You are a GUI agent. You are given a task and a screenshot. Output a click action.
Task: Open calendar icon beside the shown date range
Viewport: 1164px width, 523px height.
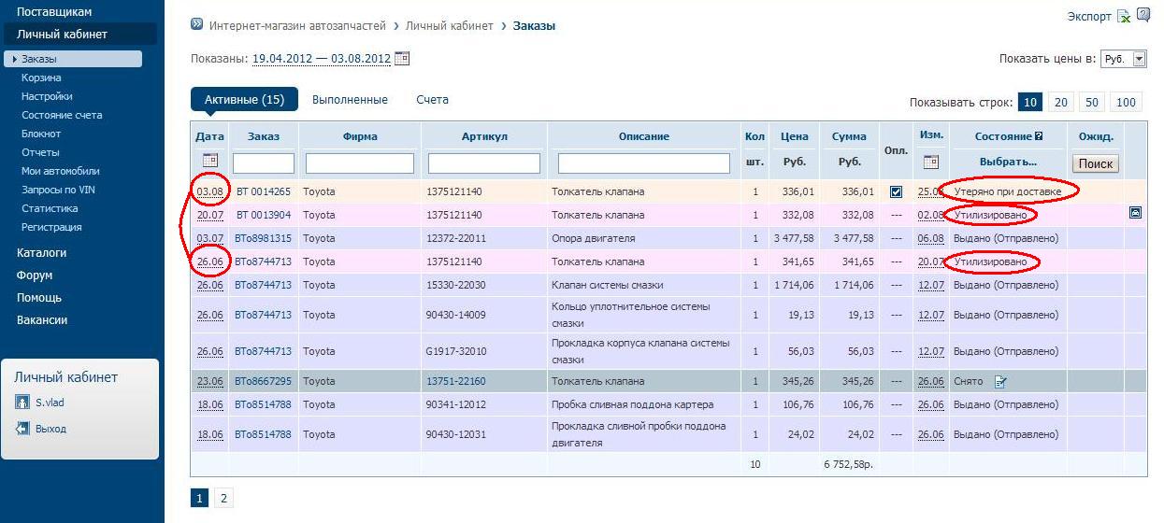click(402, 59)
